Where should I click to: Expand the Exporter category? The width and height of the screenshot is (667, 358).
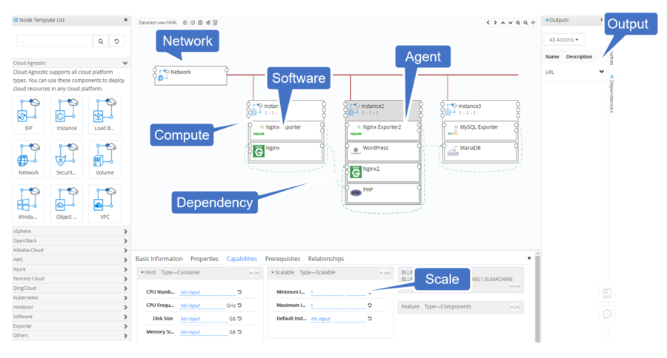(x=125, y=326)
